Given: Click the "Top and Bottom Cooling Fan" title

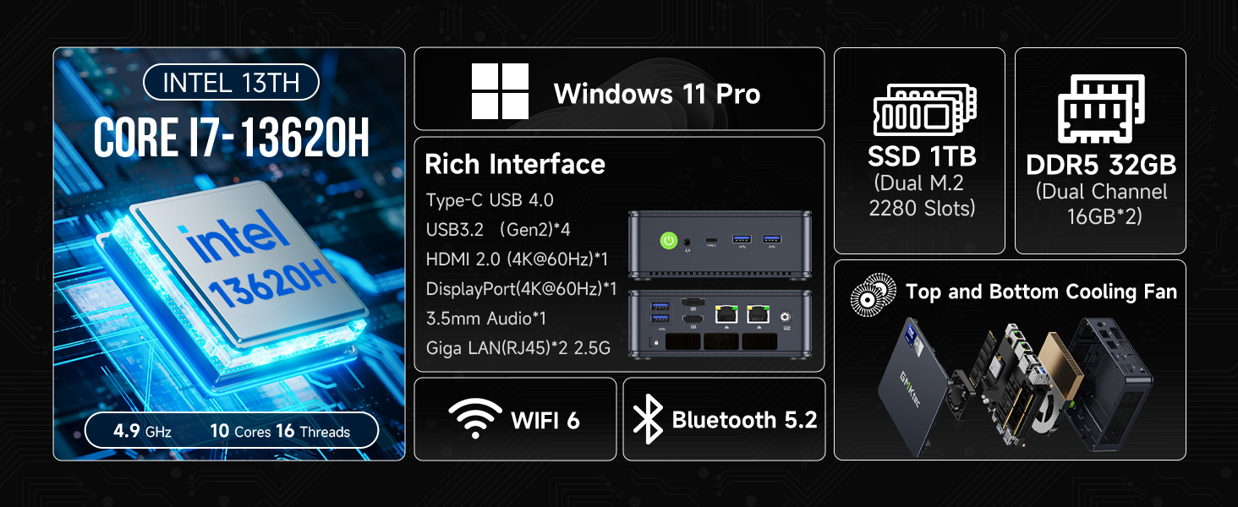Looking at the screenshot, I should coord(1041,292).
